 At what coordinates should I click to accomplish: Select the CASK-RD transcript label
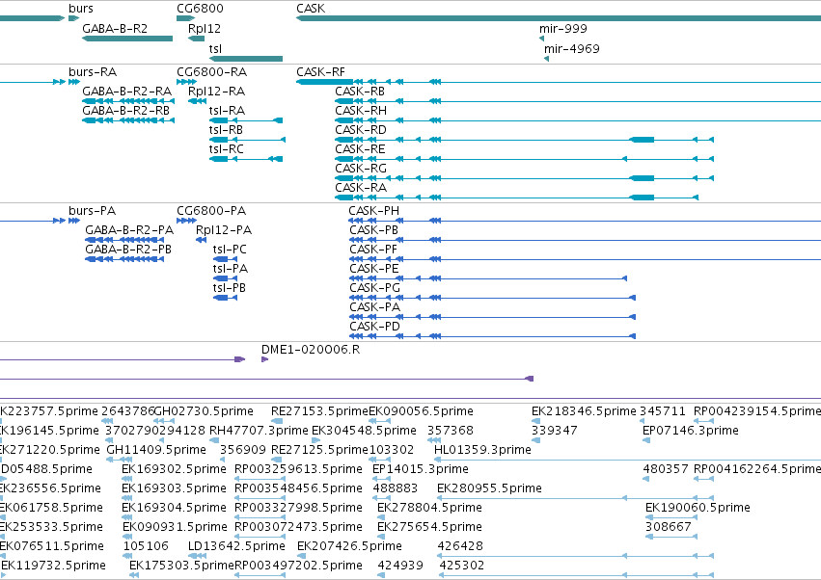point(361,130)
